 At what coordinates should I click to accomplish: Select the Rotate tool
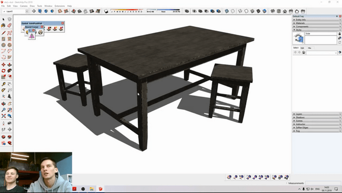pos(4,71)
